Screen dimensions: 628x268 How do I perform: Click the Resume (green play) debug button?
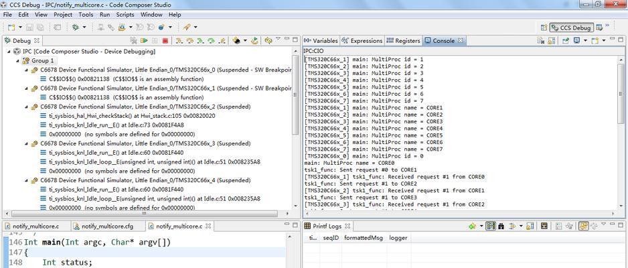tap(144, 40)
